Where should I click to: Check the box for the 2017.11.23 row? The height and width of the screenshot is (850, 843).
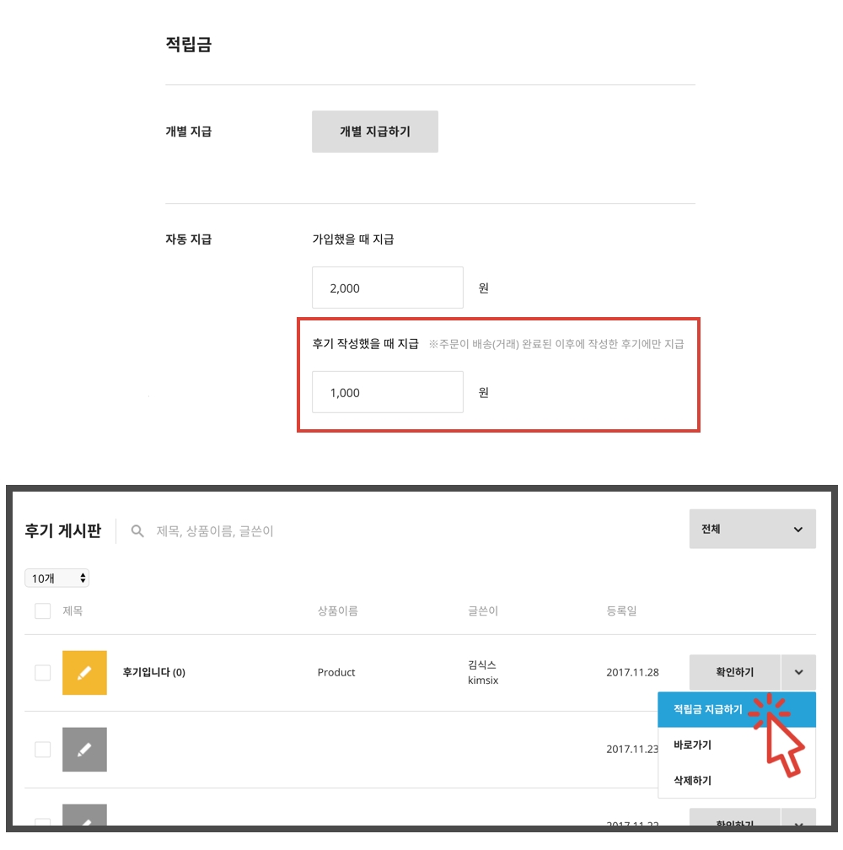click(x=42, y=749)
